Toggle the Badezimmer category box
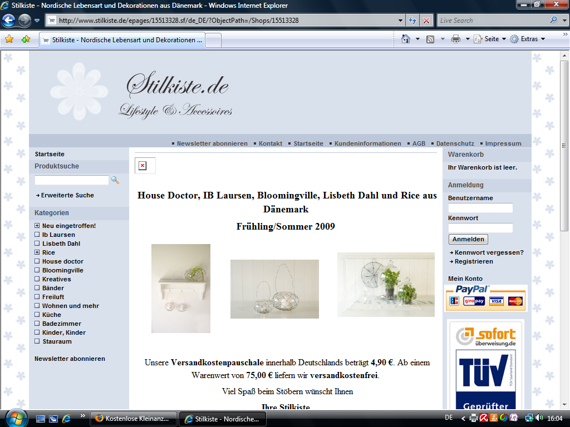This screenshot has width=570, height=427. click(x=37, y=324)
